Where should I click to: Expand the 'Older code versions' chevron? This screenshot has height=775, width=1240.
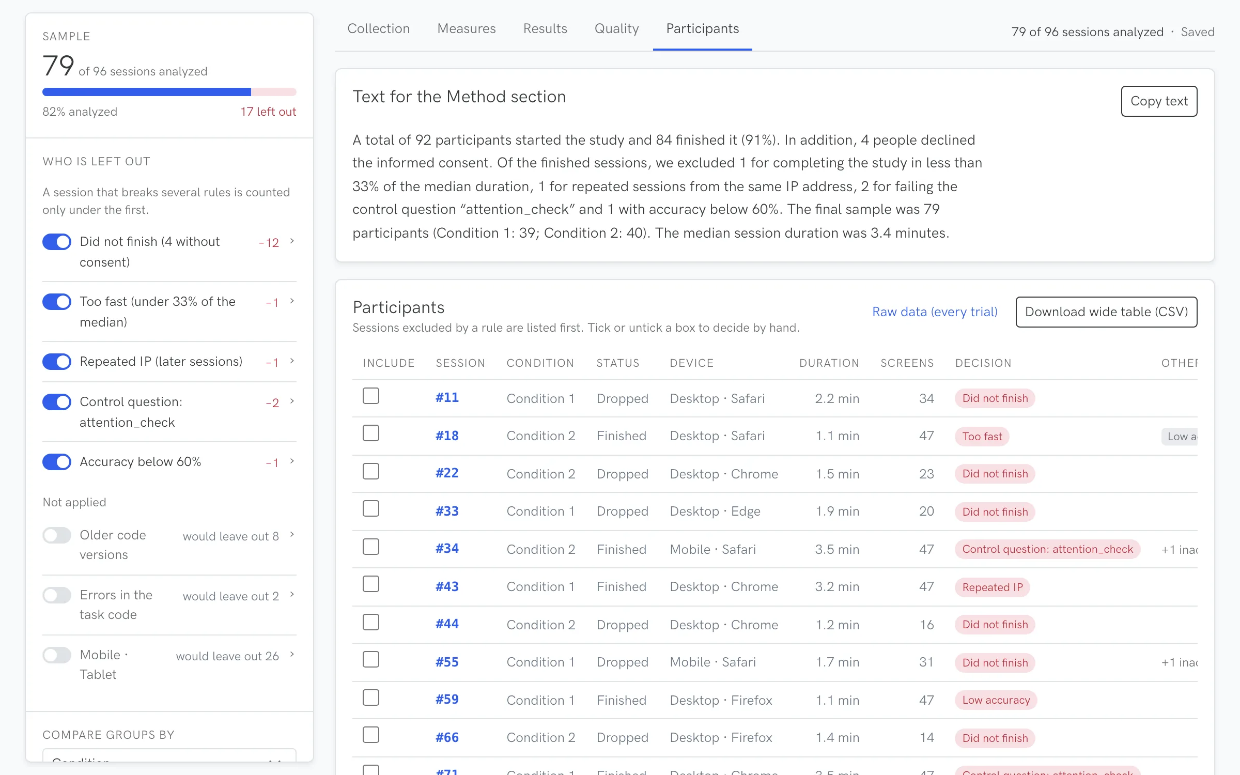pyautogui.click(x=292, y=535)
